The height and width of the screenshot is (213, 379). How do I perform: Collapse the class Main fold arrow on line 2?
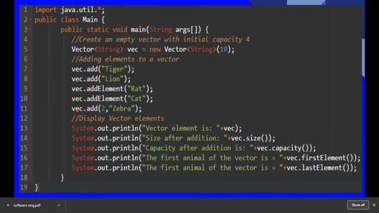point(30,19)
